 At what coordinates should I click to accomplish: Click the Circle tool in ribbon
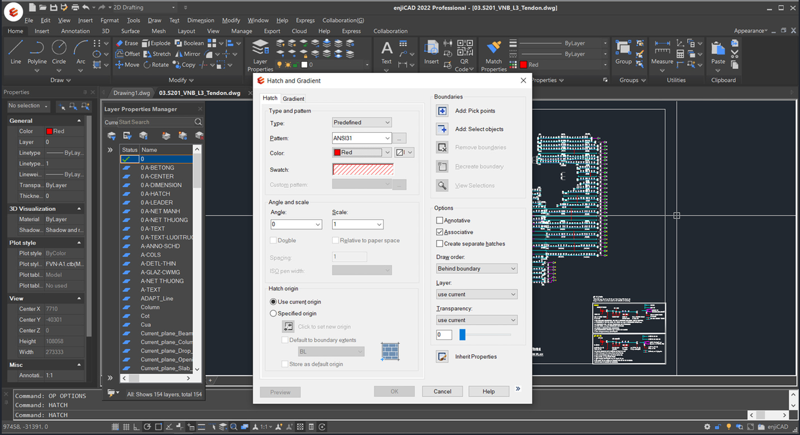pos(59,52)
